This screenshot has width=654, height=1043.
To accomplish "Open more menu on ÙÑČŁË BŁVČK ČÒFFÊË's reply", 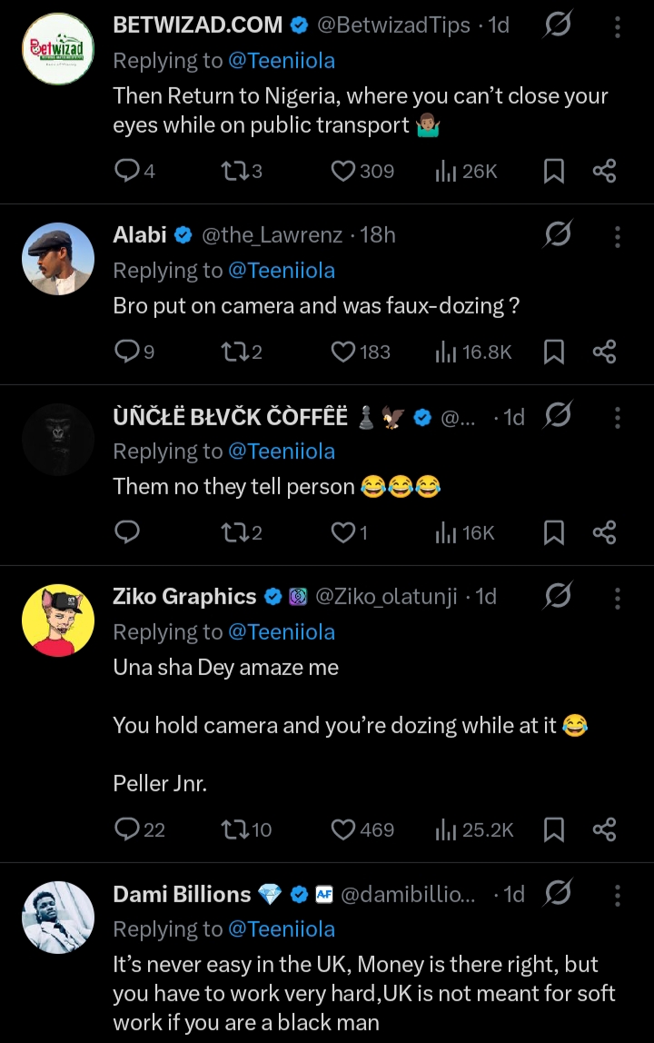I will pos(618,417).
